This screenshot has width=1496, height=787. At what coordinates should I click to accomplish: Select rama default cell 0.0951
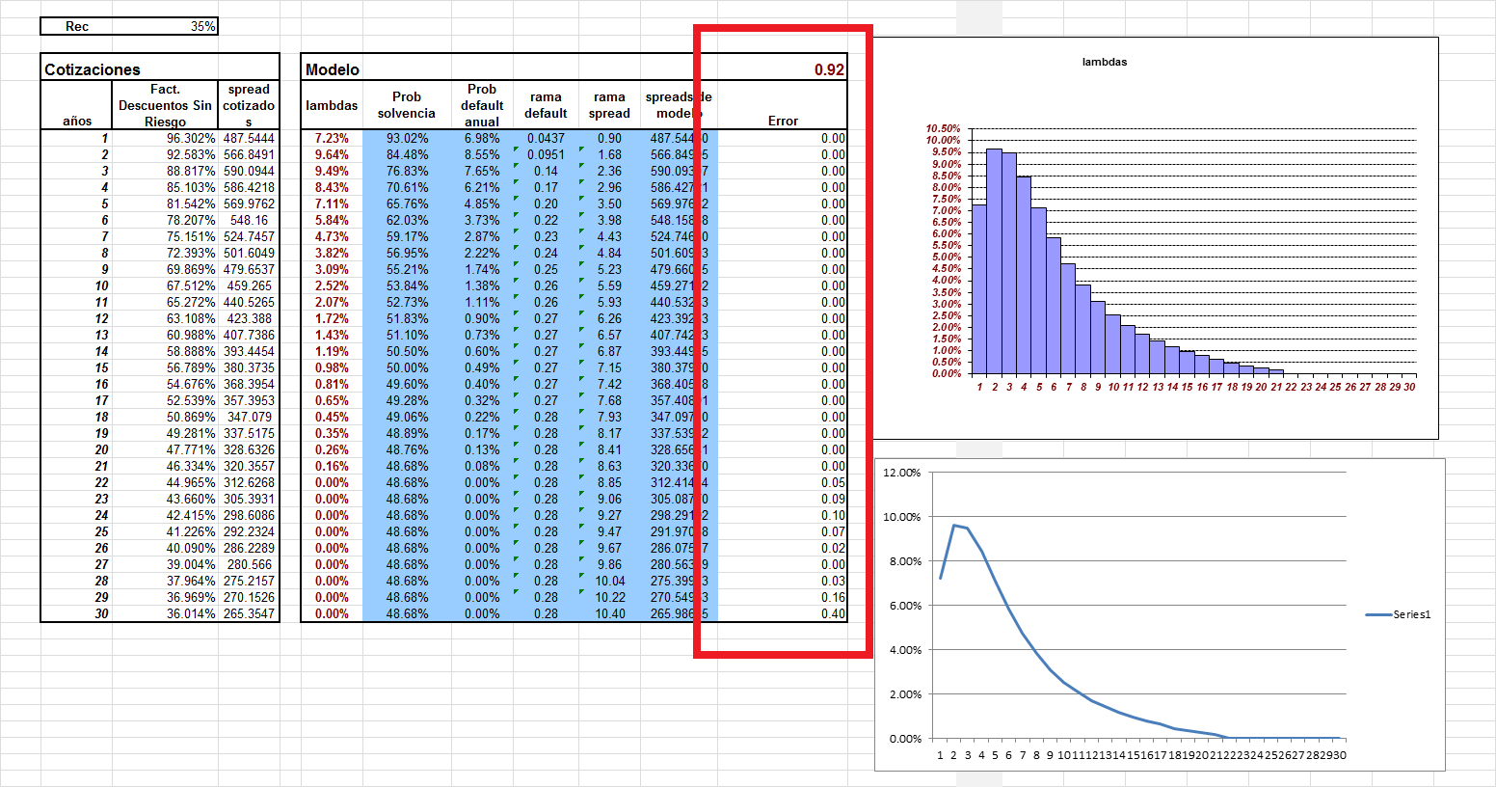pyautogui.click(x=546, y=154)
